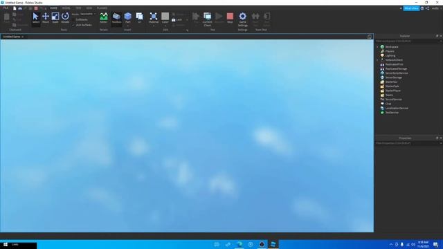443x249 pixels.
Task: Open the Windows notification center
Action: coord(435,244)
